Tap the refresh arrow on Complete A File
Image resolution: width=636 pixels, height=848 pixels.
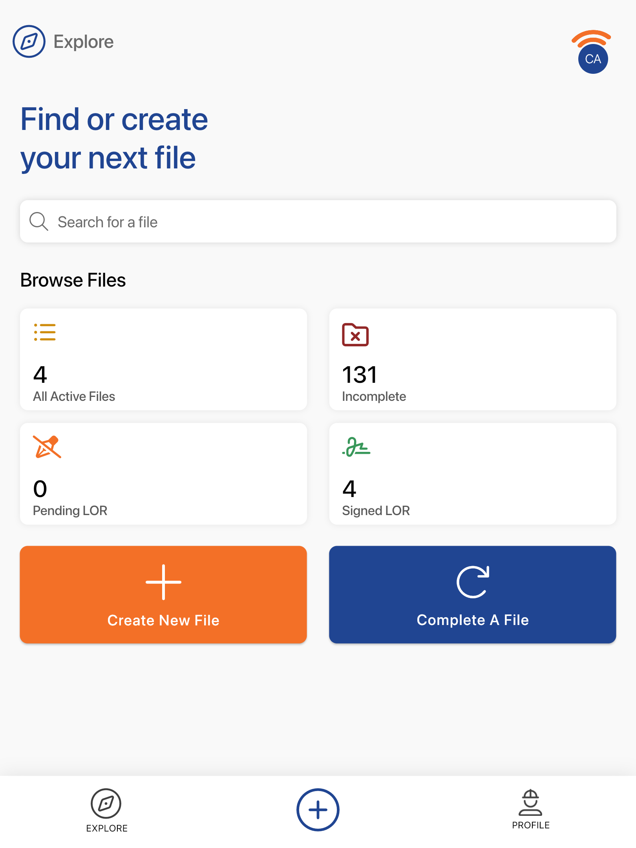(473, 582)
